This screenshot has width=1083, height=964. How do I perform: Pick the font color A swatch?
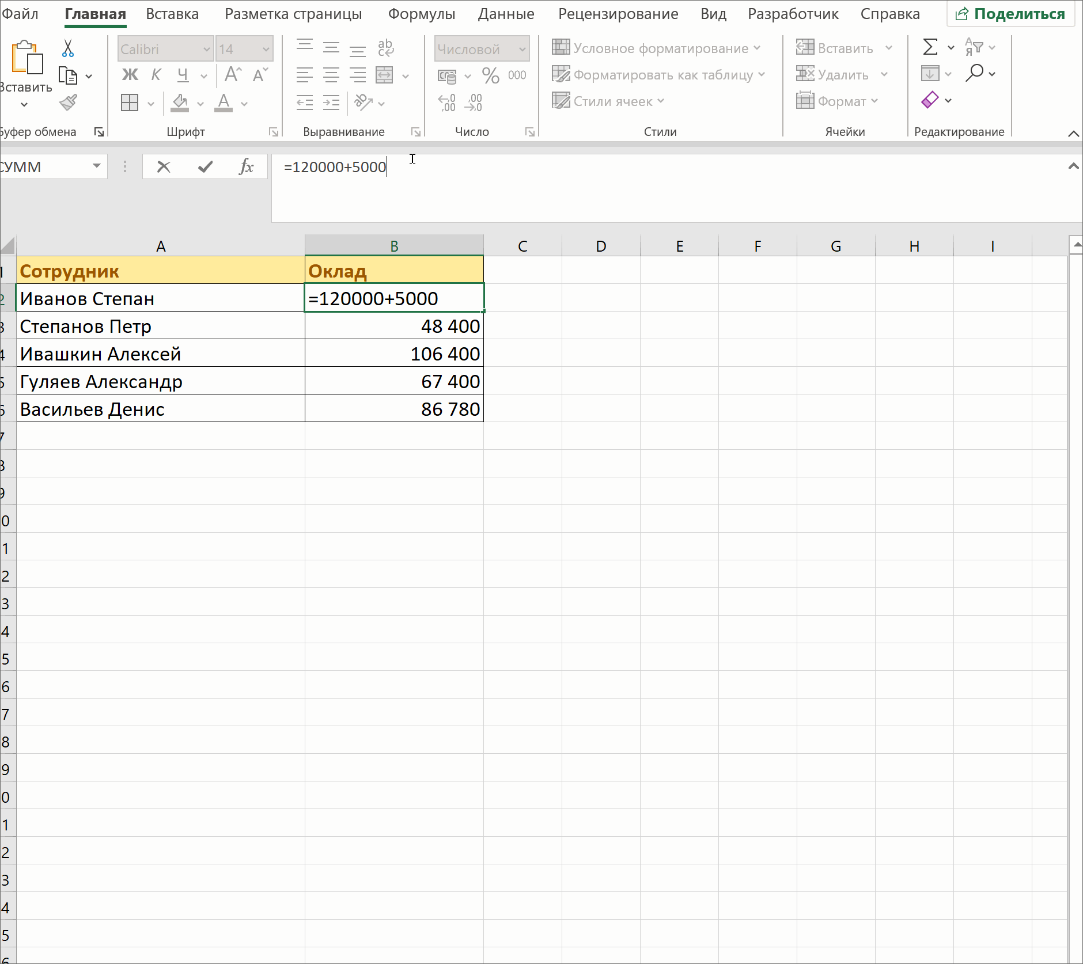pyautogui.click(x=224, y=103)
